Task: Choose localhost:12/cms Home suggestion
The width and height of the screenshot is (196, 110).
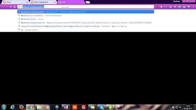Action: click(86, 19)
